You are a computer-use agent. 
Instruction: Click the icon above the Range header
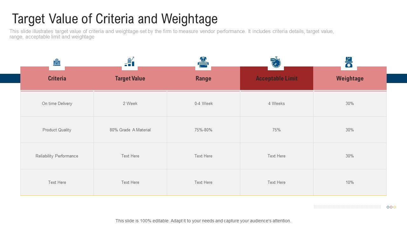[203, 62]
